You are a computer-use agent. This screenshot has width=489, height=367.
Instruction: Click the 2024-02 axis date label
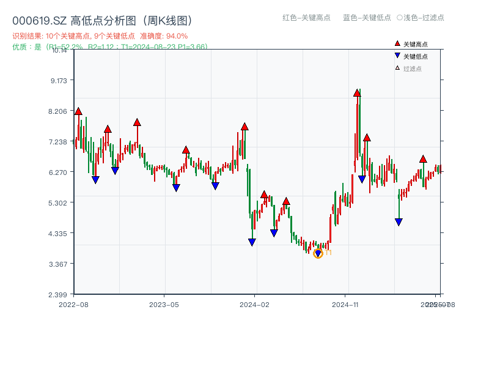point(254,303)
